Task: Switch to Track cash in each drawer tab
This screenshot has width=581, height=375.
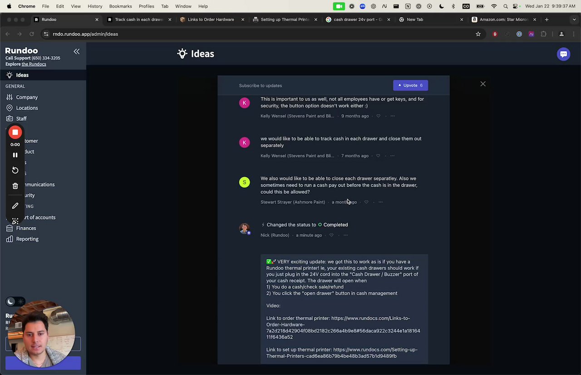Action: point(138,19)
